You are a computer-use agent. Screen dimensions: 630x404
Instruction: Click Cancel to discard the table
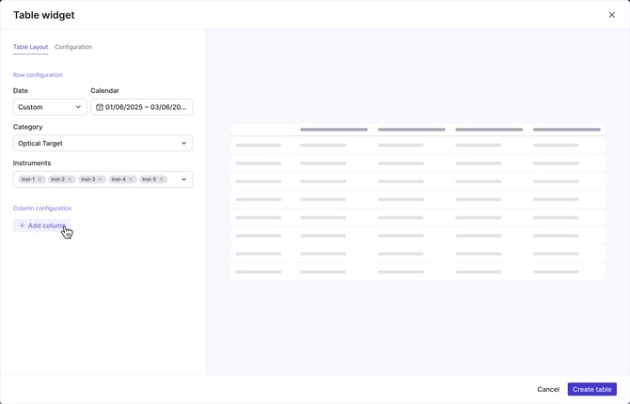(x=548, y=389)
